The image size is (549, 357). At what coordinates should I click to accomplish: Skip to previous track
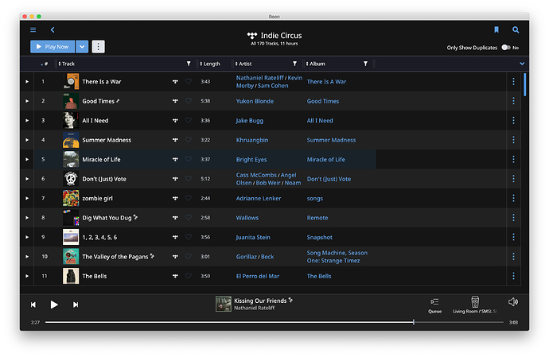[33, 305]
